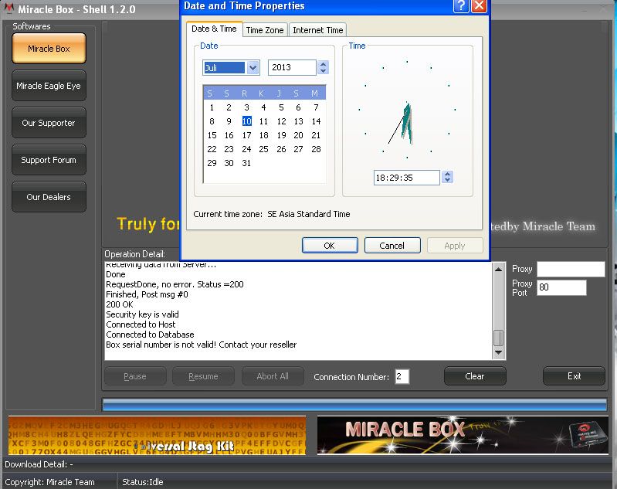Viewport: 617px width, 489px height.
Task: Open the Universal Jtag Kit banner
Action: click(x=157, y=436)
